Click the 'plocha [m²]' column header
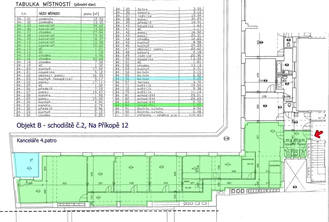Image resolution: width=329 pixels, height=222 pixels. [x=91, y=14]
